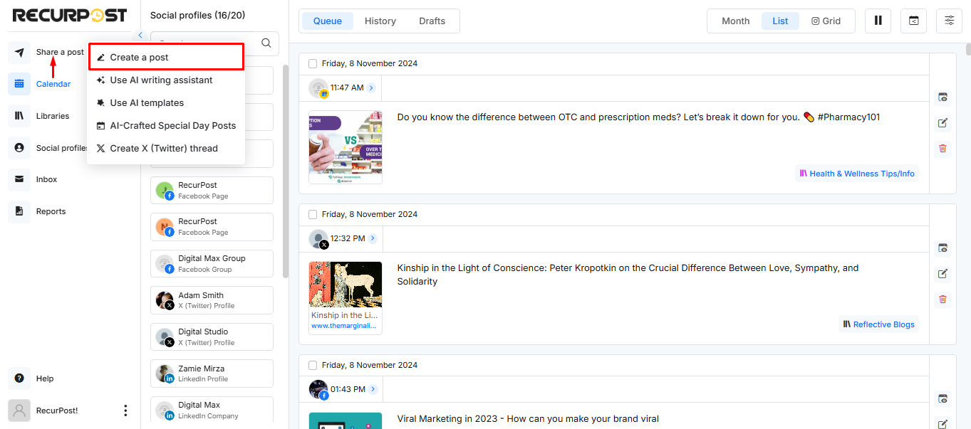Screen dimensions: 971x429
Task: Choose Use AI templates
Action: 167,103
